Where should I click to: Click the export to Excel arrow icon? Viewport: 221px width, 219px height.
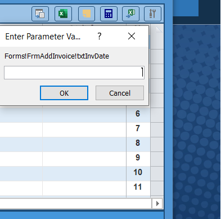(130, 14)
